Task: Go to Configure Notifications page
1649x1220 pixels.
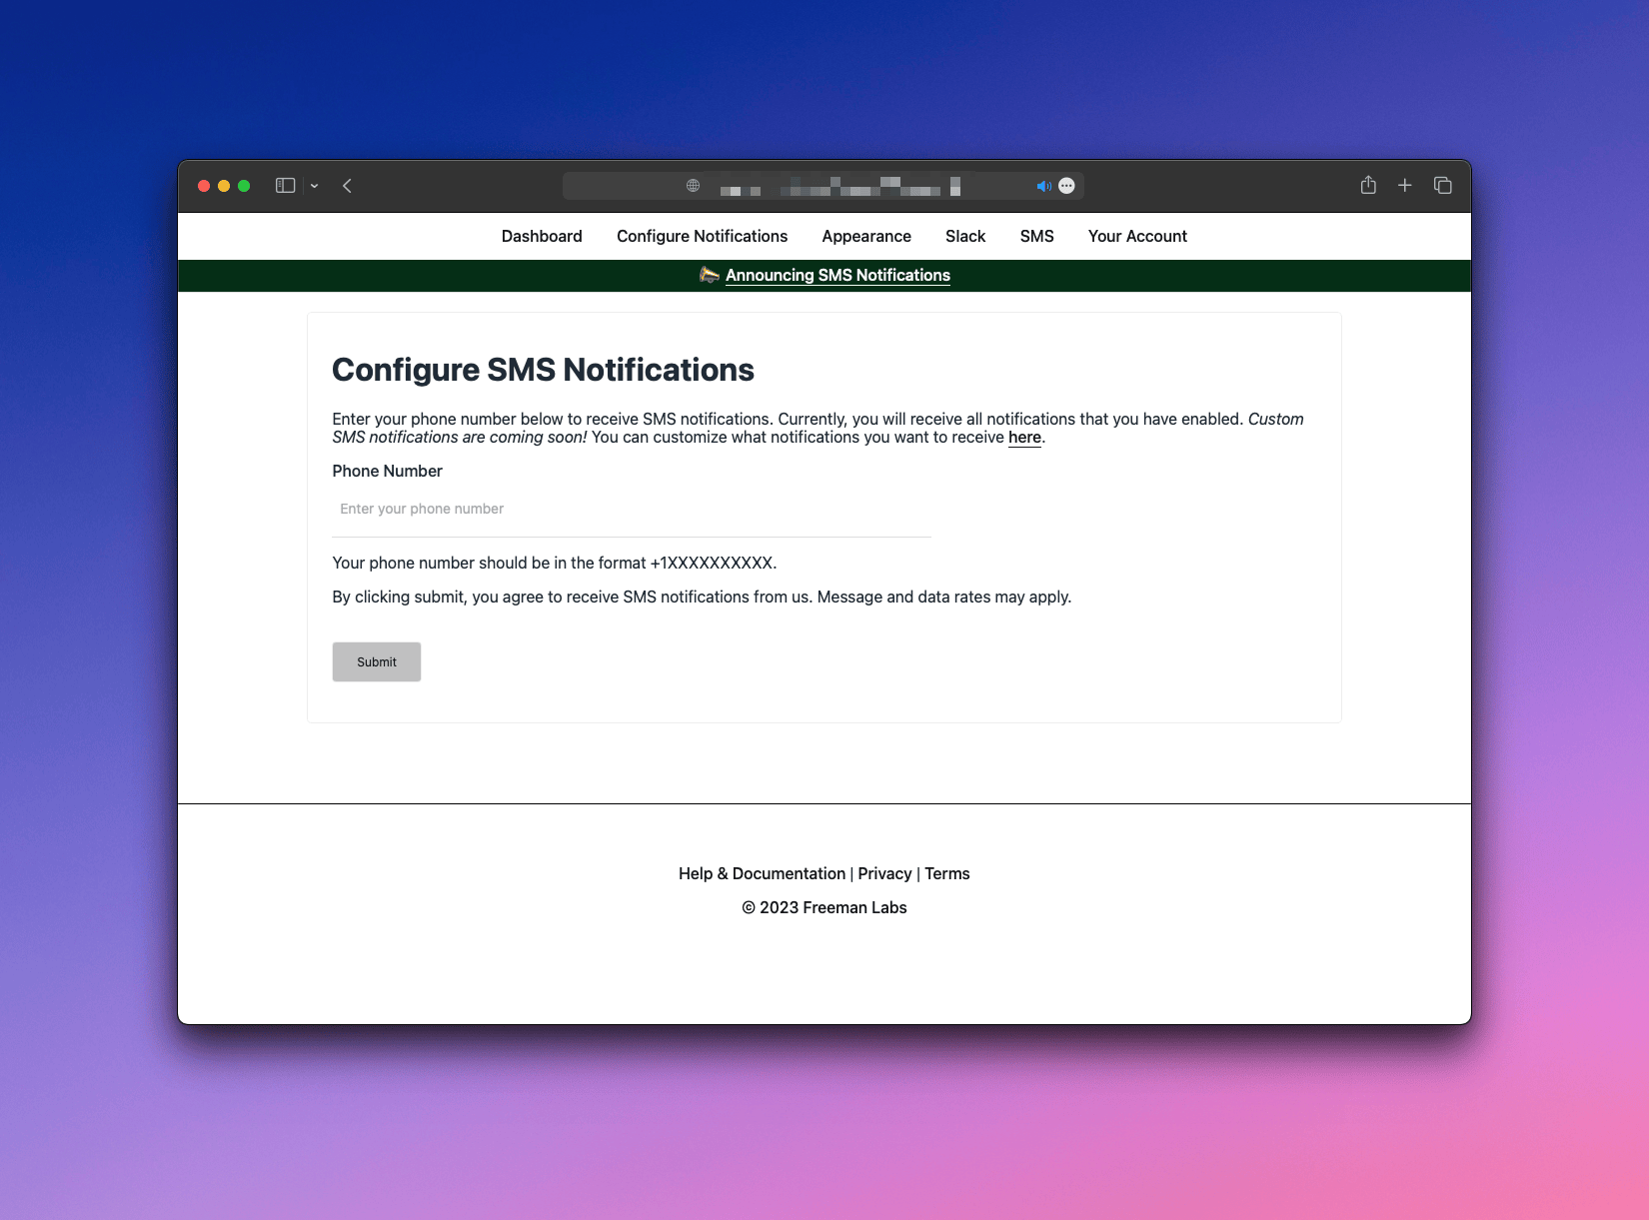Action: (x=702, y=237)
